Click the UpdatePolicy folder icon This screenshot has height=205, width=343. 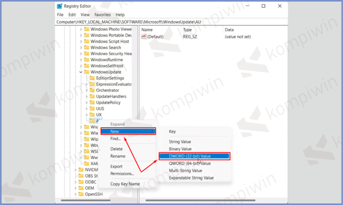(92, 102)
